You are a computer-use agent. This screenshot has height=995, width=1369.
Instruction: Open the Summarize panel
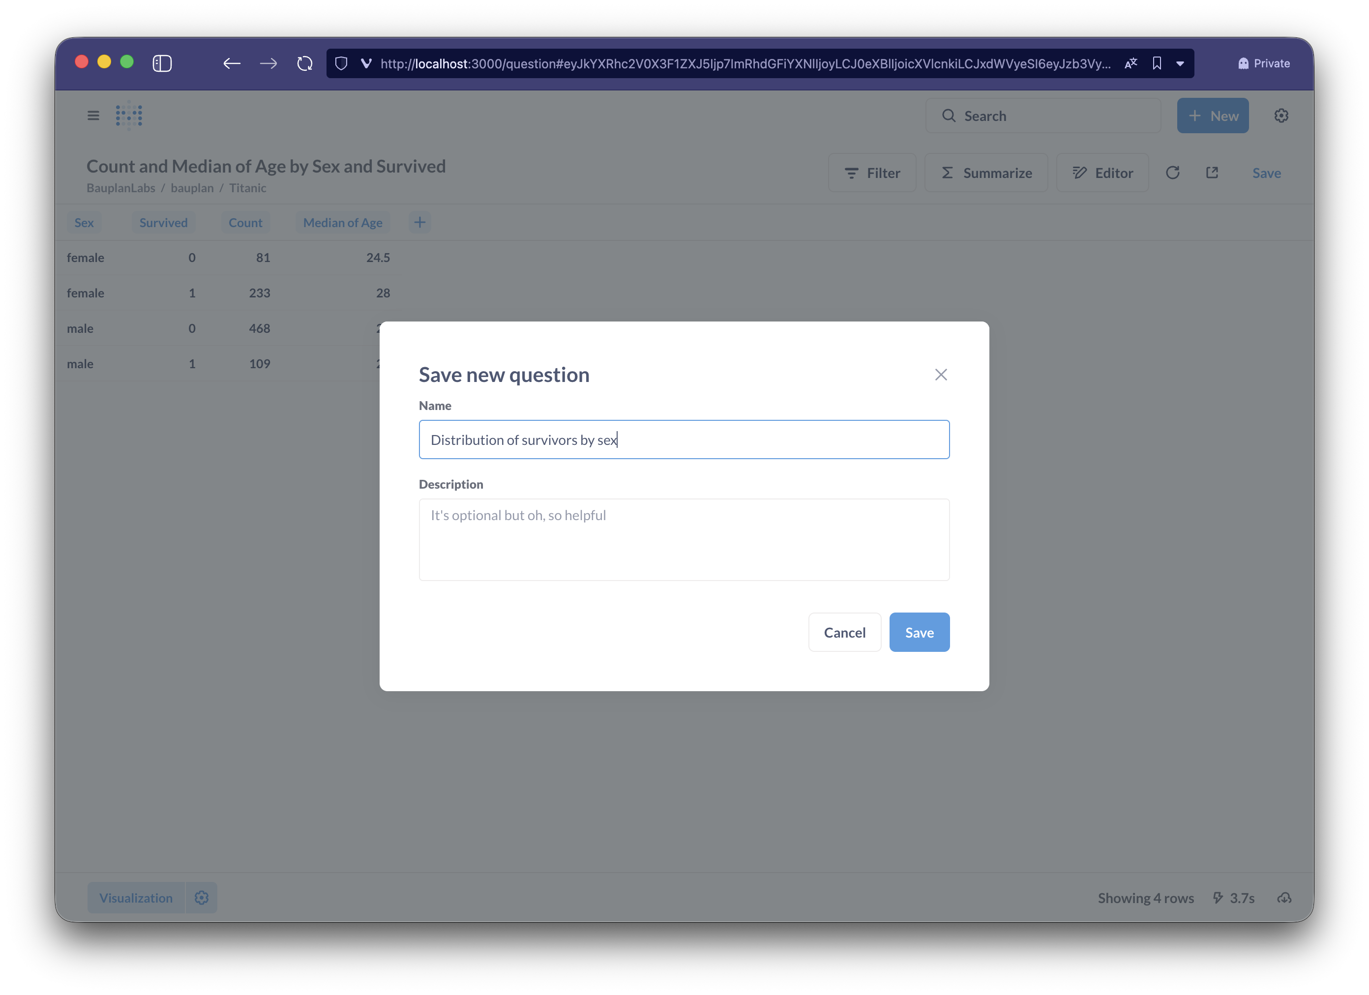tap(986, 173)
